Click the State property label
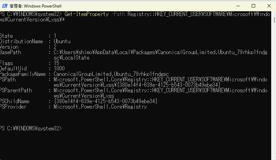 click(6, 36)
